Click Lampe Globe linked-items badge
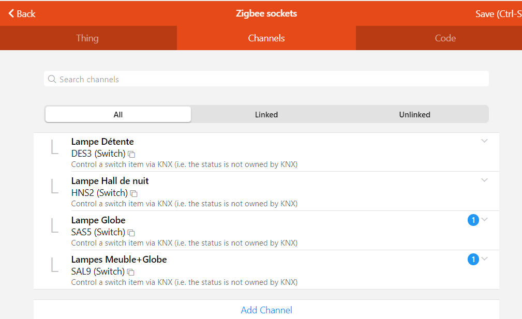The width and height of the screenshot is (522, 319). click(x=473, y=220)
